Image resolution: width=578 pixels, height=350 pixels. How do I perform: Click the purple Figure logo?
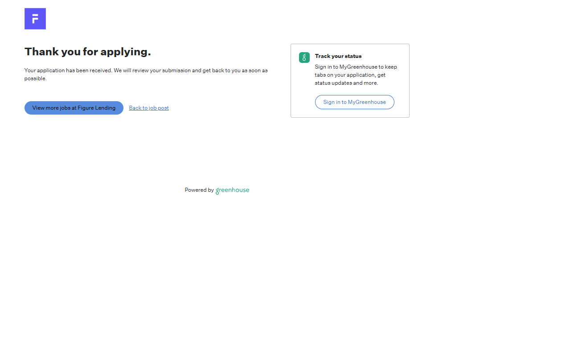click(x=35, y=19)
